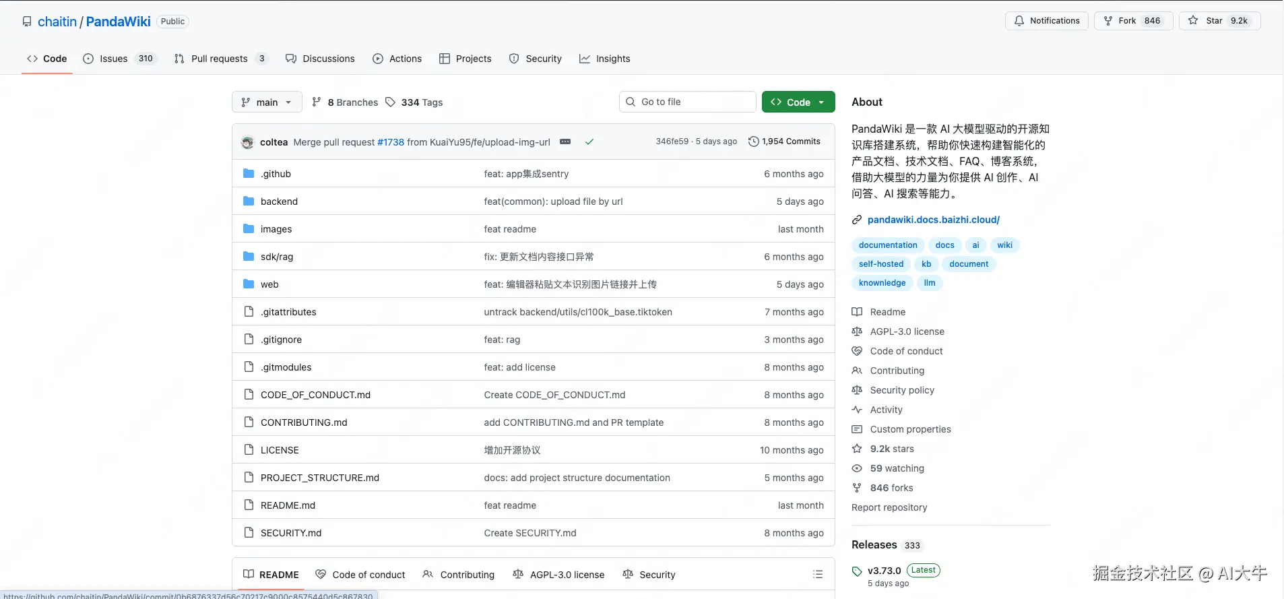1284x599 pixels.
Task: Open Releases 333 heading link
Action: point(887,544)
